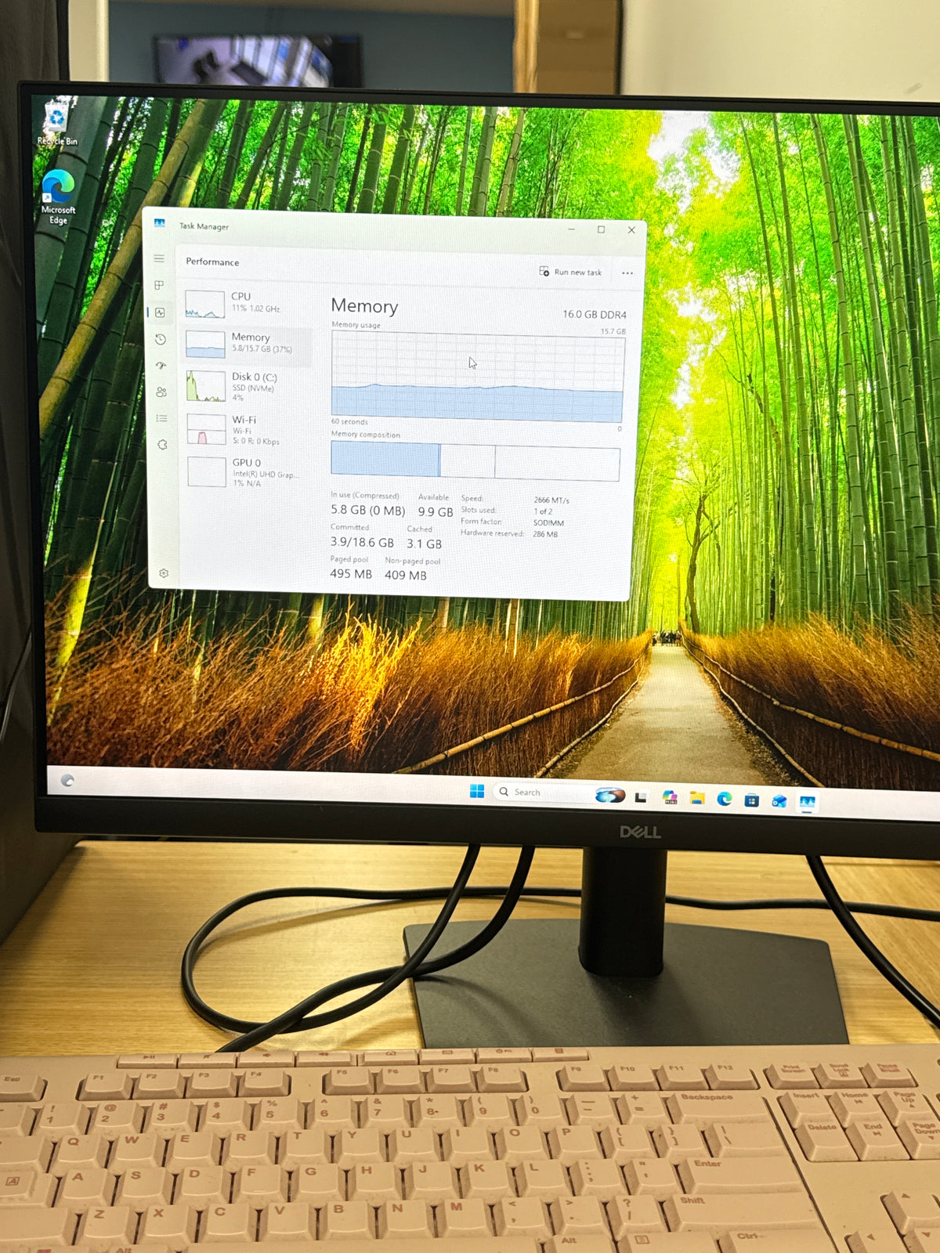Click the 3.9/18.6 GB committed value

tap(362, 542)
